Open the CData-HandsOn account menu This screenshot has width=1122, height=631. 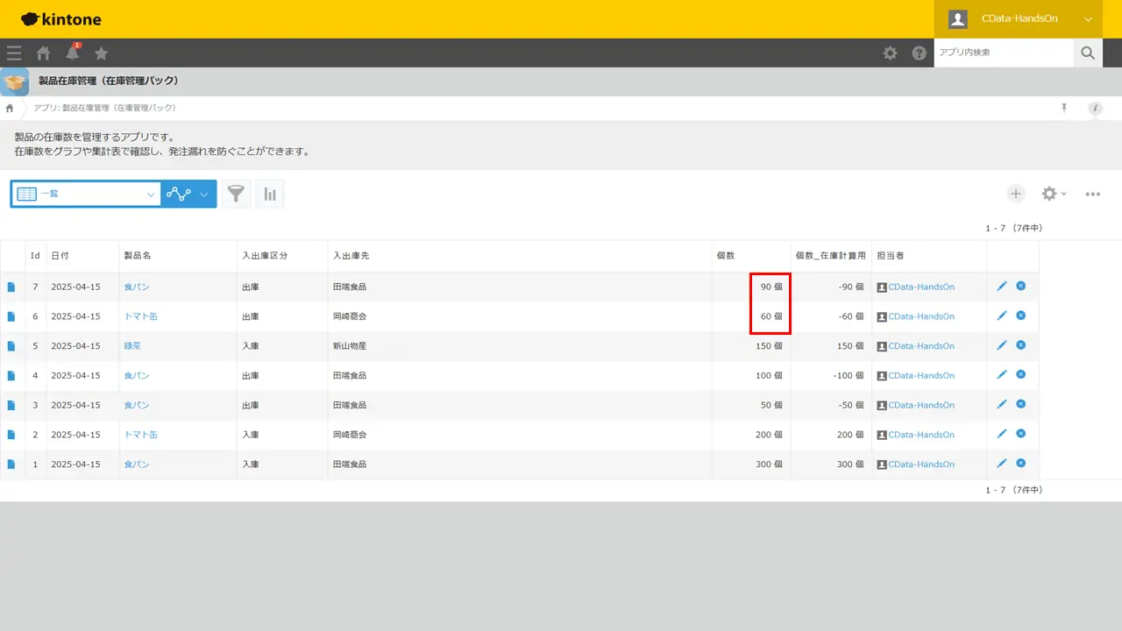(1021, 19)
